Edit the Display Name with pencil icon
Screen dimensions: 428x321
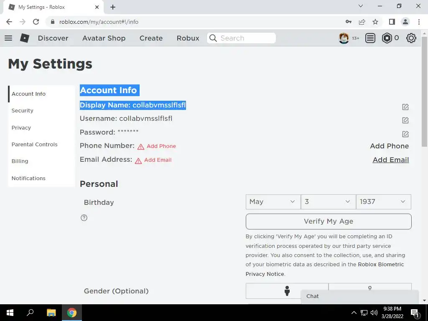[x=405, y=107]
